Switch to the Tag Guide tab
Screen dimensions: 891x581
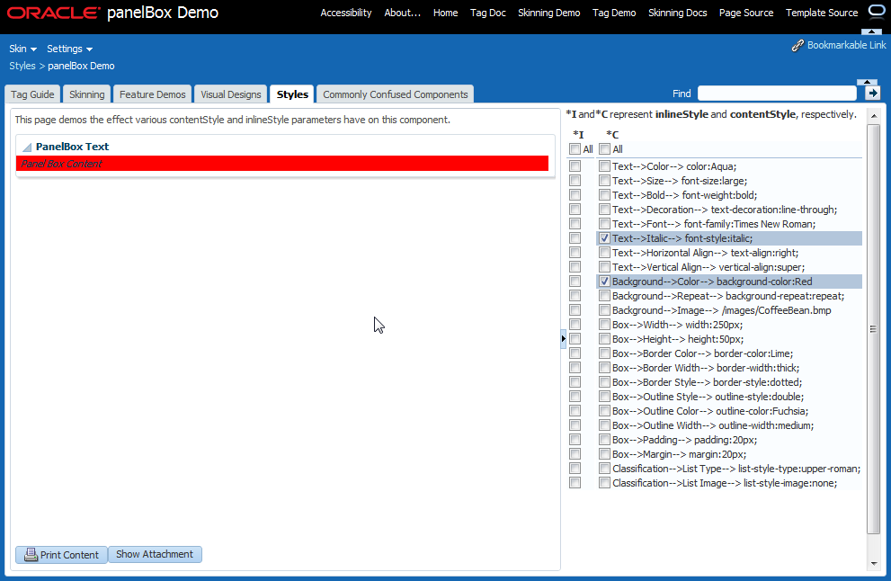[32, 94]
